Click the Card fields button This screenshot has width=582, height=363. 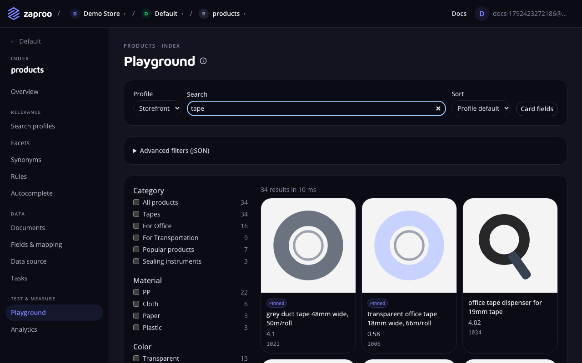pos(537,109)
